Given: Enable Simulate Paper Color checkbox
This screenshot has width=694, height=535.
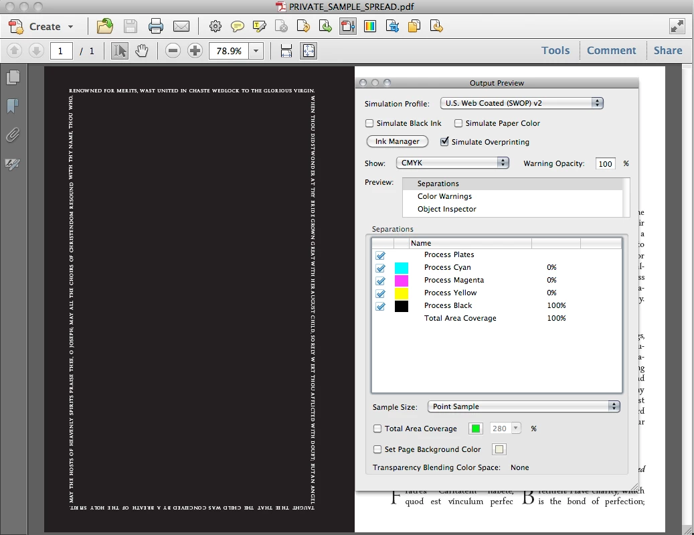Looking at the screenshot, I should click(x=458, y=123).
